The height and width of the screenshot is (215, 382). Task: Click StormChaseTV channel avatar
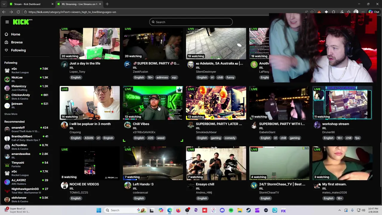254,185
